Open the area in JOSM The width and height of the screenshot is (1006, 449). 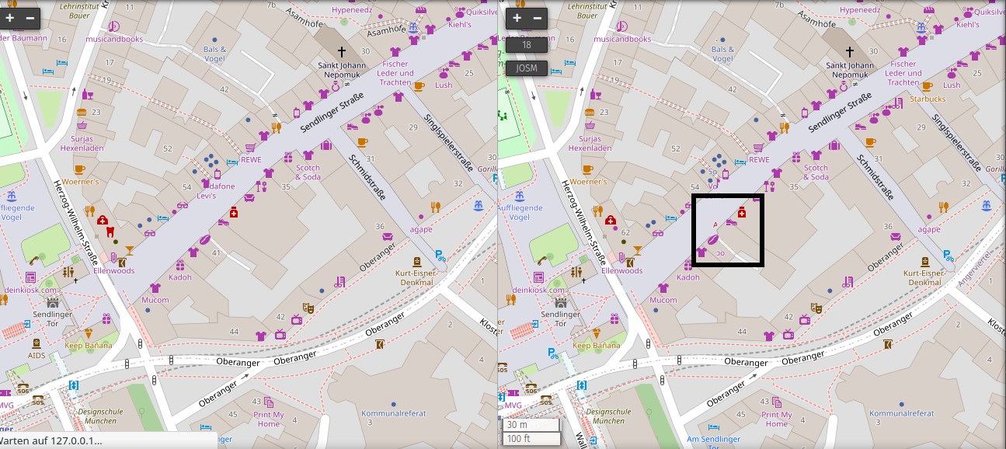click(527, 68)
